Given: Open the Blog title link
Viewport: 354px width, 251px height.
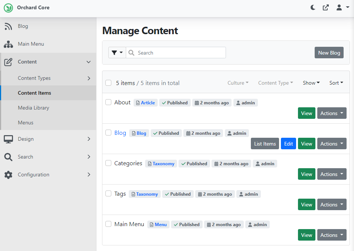Looking at the screenshot, I should pos(120,133).
